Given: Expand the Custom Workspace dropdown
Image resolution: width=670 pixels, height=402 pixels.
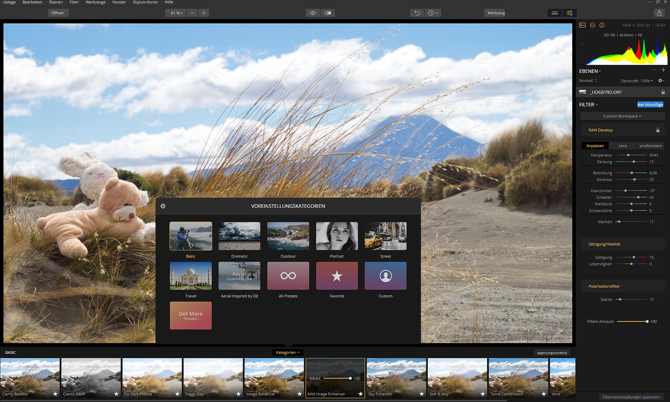Looking at the screenshot, I should [x=622, y=116].
